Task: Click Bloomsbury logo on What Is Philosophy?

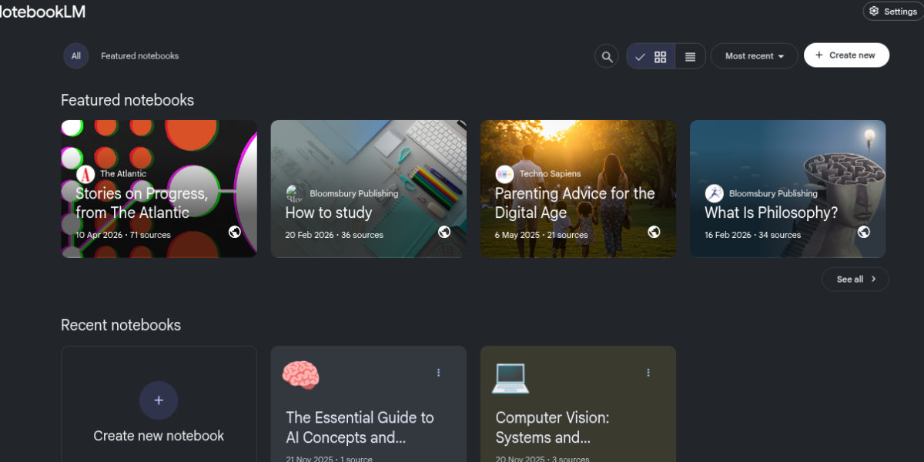Action: 714,194
